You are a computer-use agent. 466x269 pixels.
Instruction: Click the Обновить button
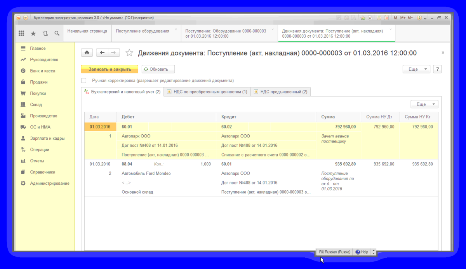158,69
